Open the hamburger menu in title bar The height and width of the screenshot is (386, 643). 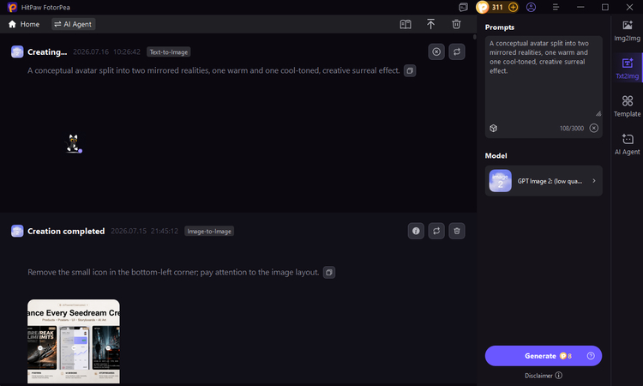[556, 8]
